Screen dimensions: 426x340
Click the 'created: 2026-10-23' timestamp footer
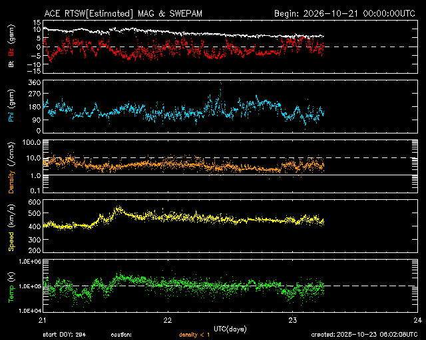tap(364, 335)
